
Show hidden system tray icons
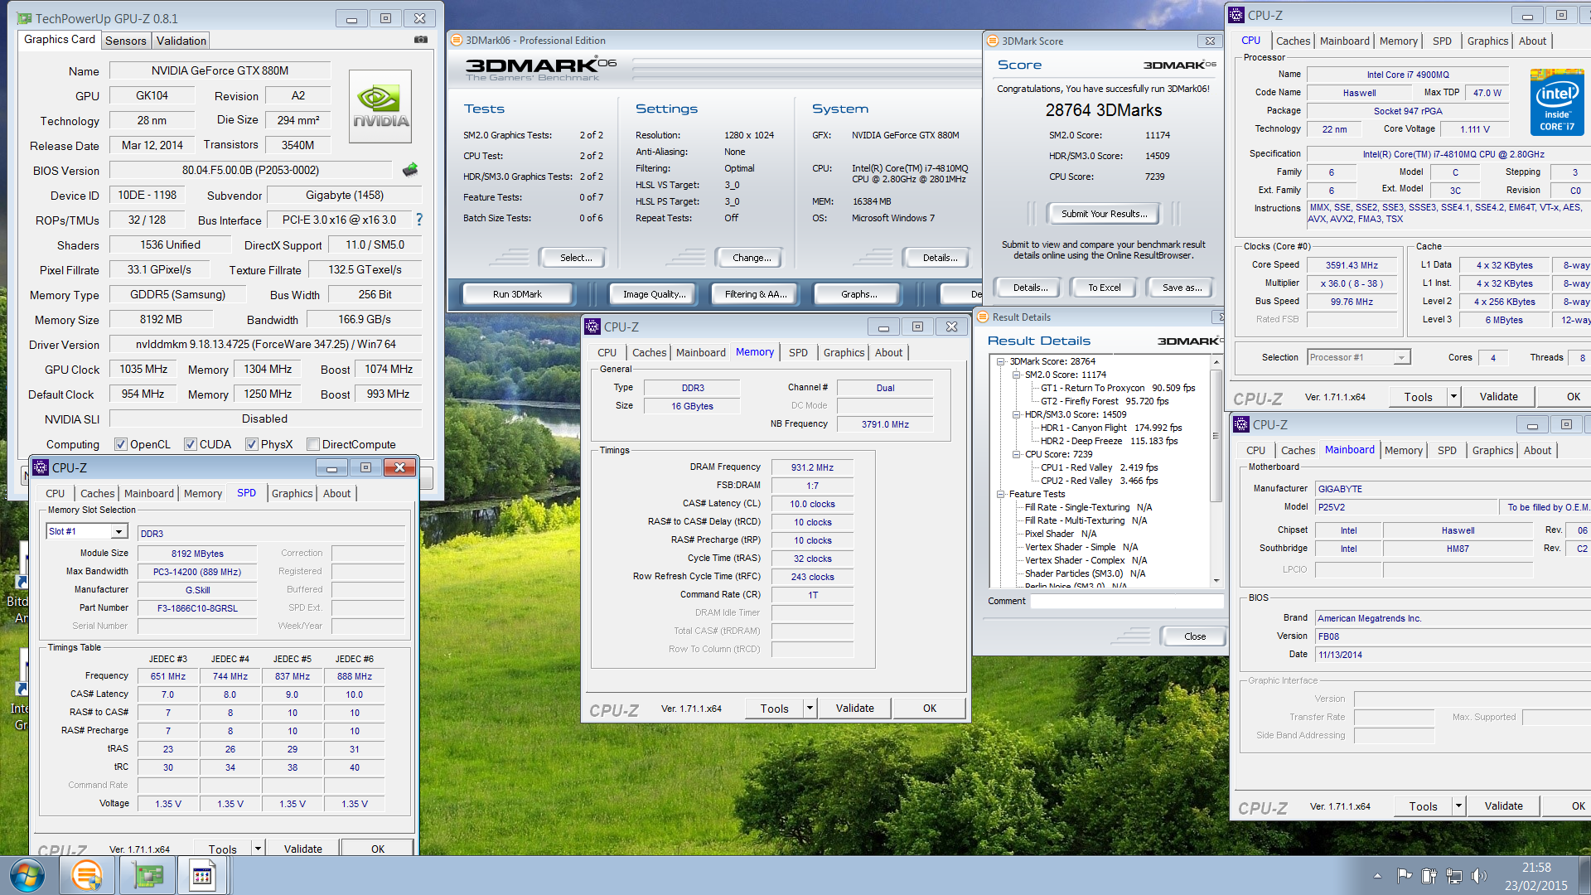pos(1377,875)
